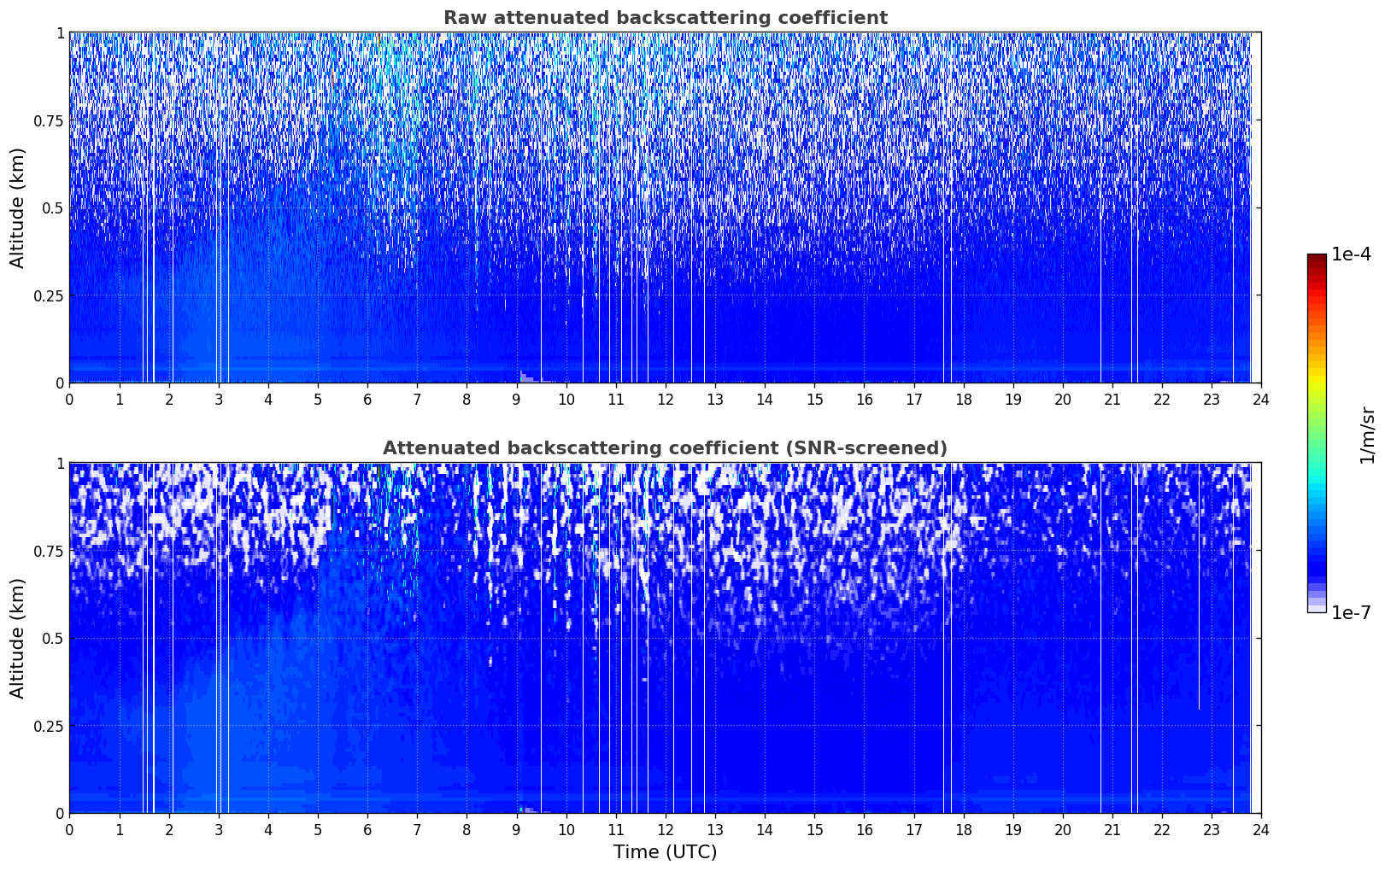Click the "Raw attenuated backscattering coefficient" plot title
This screenshot has width=1385, height=871.
click(665, 18)
